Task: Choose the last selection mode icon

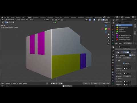Action: tap(13, 23)
